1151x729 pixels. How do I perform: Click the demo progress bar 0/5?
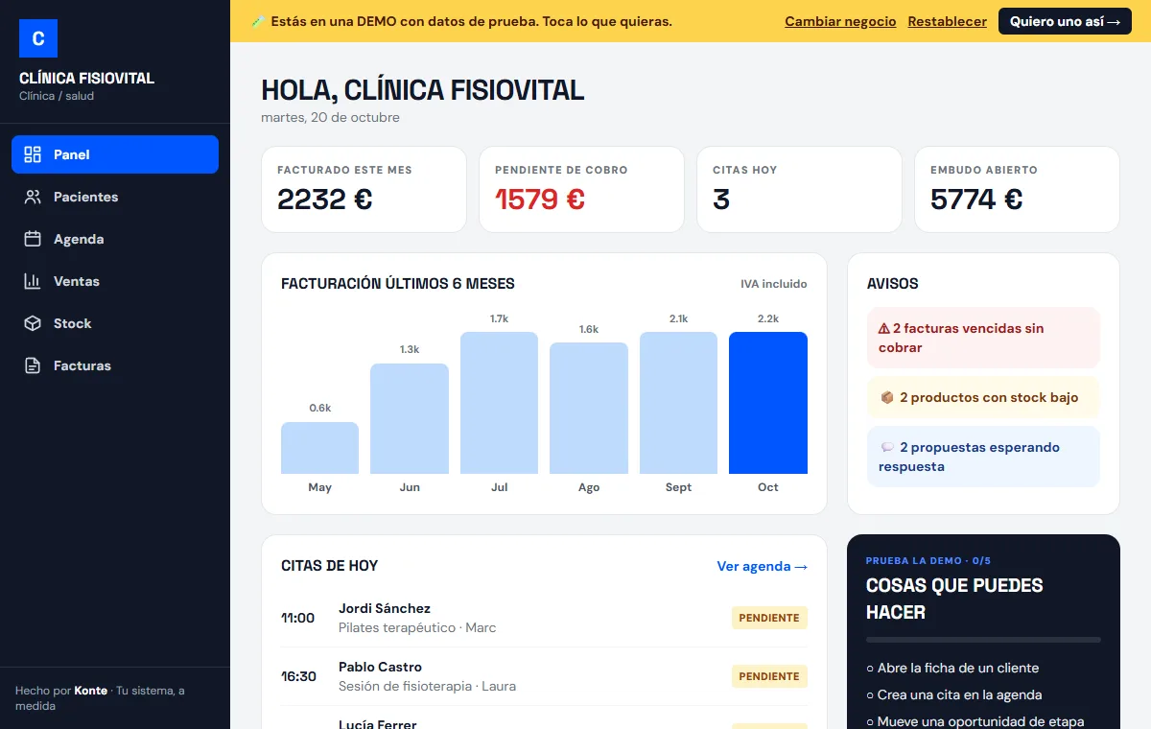point(983,640)
